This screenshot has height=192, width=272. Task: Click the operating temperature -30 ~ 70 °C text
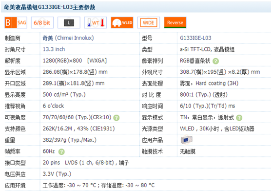pos(69,185)
